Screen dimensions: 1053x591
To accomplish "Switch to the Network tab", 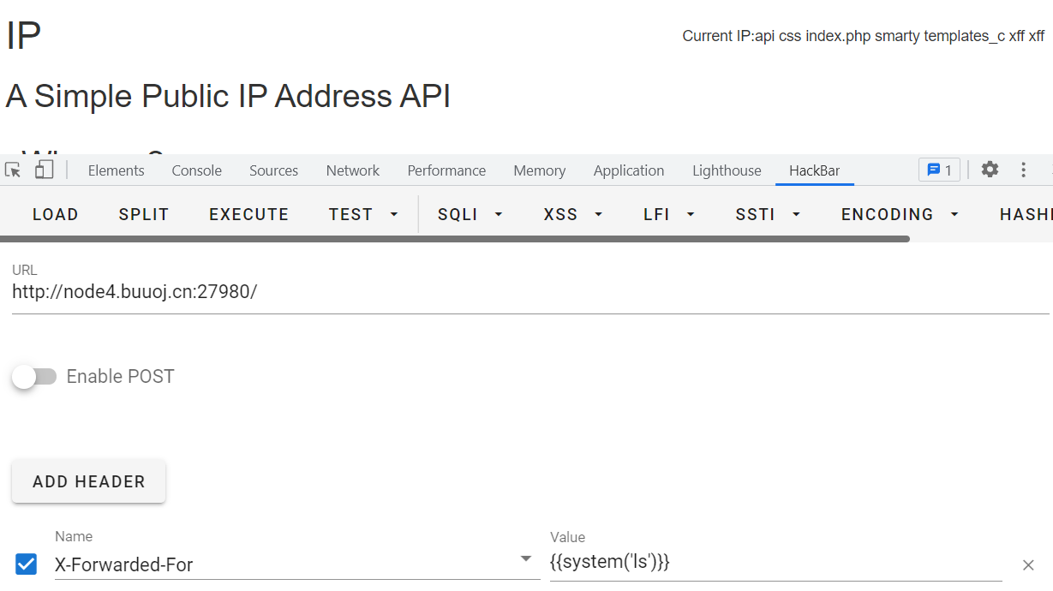I will (x=352, y=170).
